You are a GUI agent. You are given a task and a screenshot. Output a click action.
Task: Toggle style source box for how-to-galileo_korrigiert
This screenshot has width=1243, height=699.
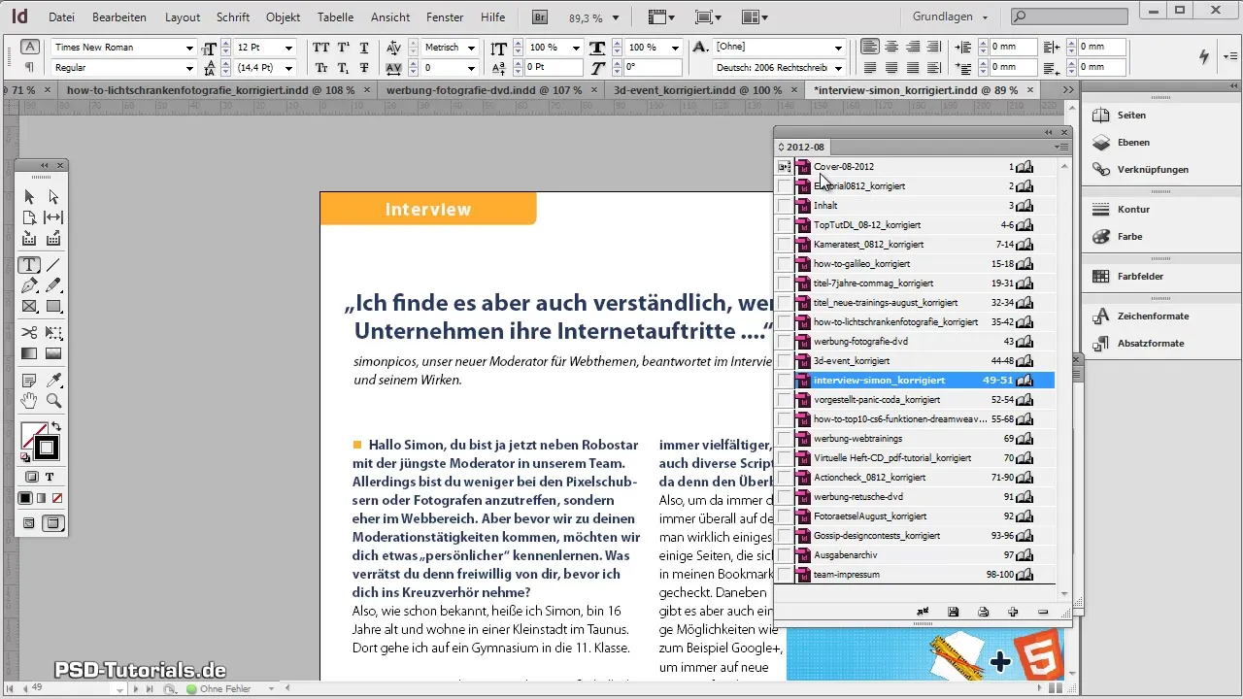784,264
